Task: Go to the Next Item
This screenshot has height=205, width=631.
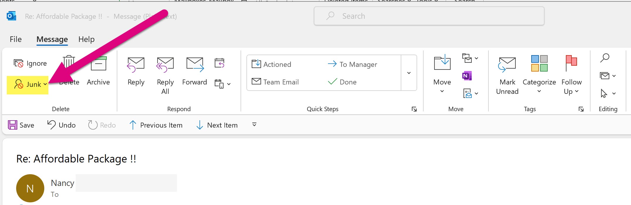Action: pos(217,125)
